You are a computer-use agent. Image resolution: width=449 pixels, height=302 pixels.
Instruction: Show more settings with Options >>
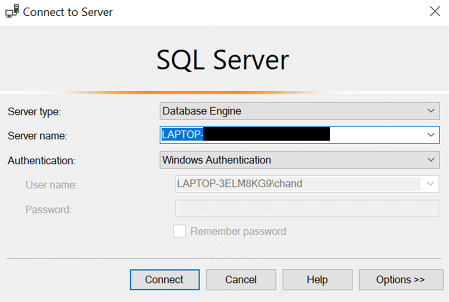(401, 280)
